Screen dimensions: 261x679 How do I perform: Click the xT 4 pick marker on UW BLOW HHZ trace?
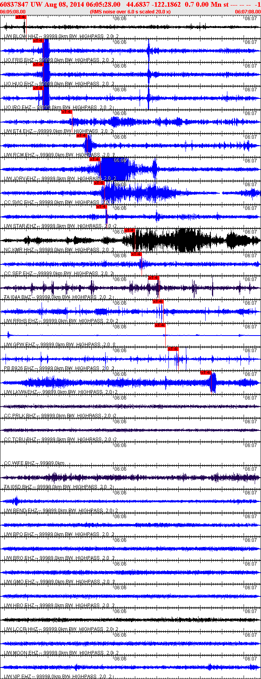click(x=21, y=17)
